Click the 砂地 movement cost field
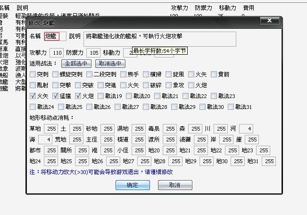The height and width of the screenshot is (215, 307). [108, 129]
